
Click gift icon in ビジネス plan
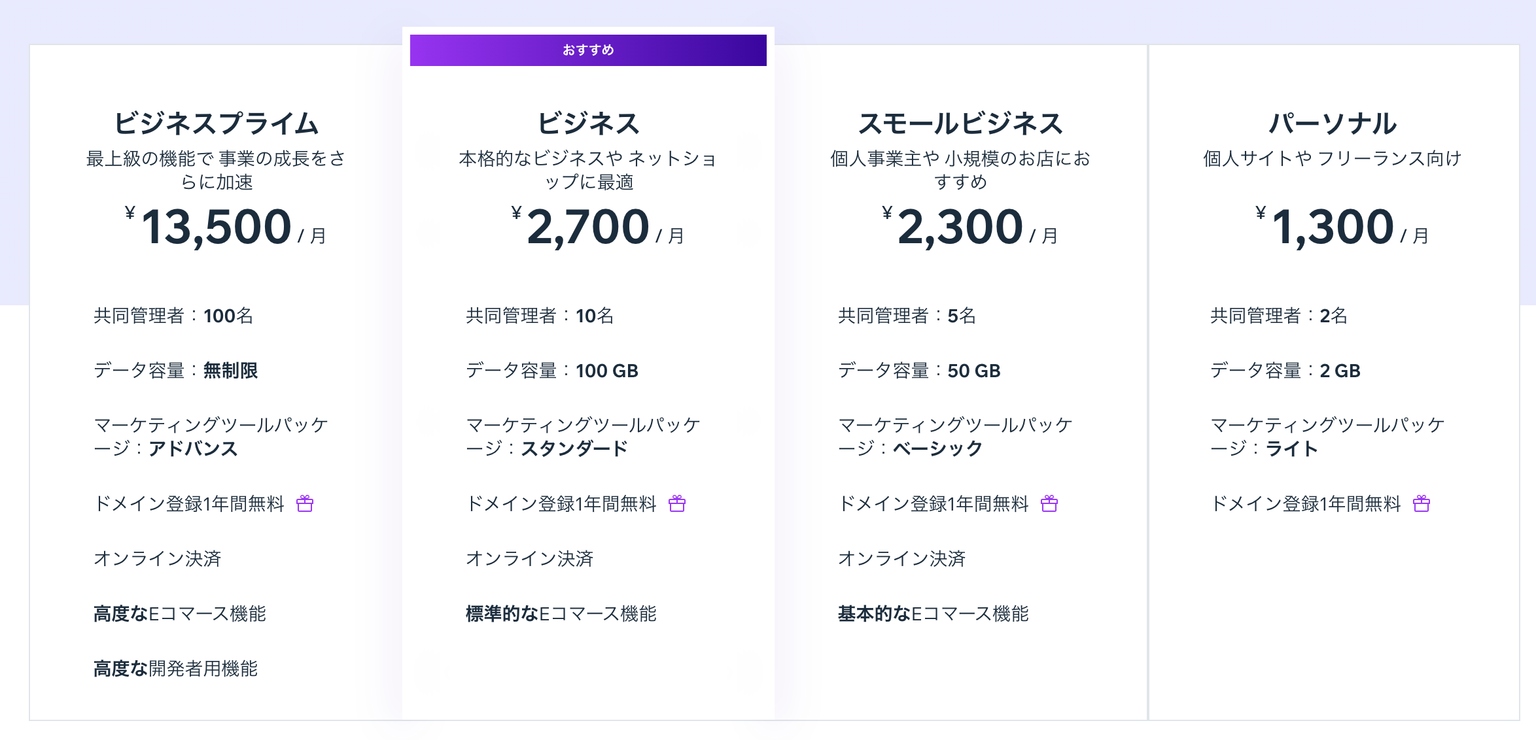point(677,503)
